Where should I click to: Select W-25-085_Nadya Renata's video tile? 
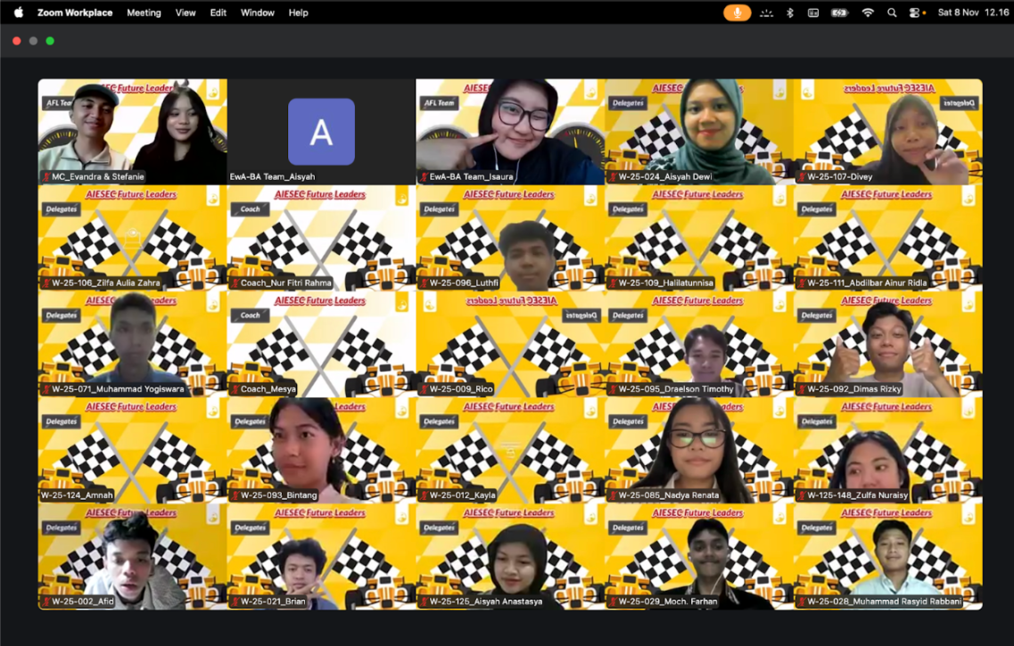699,450
